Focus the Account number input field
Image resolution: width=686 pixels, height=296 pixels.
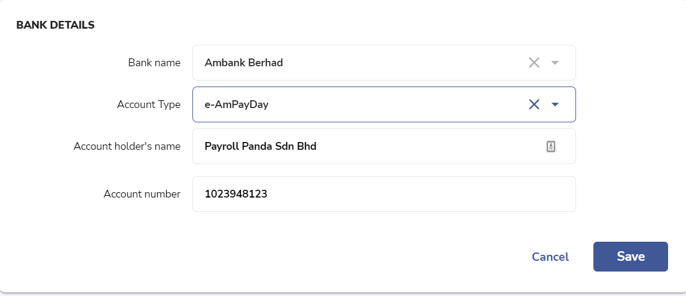point(384,194)
